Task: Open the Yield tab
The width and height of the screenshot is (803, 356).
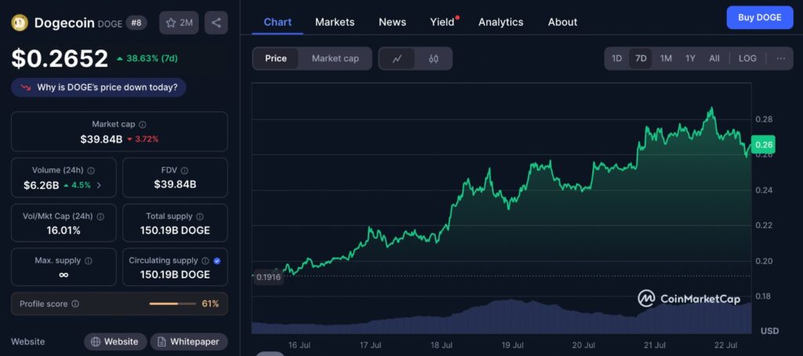Action: [442, 22]
